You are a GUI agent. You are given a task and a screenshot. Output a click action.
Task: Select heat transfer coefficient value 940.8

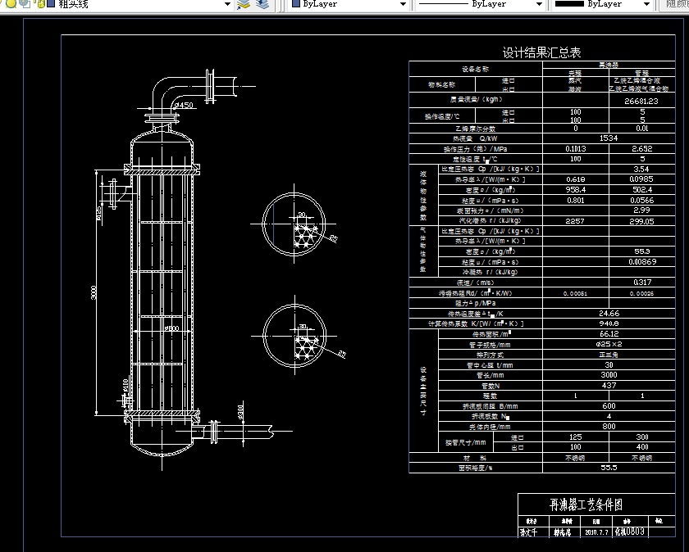click(609, 324)
